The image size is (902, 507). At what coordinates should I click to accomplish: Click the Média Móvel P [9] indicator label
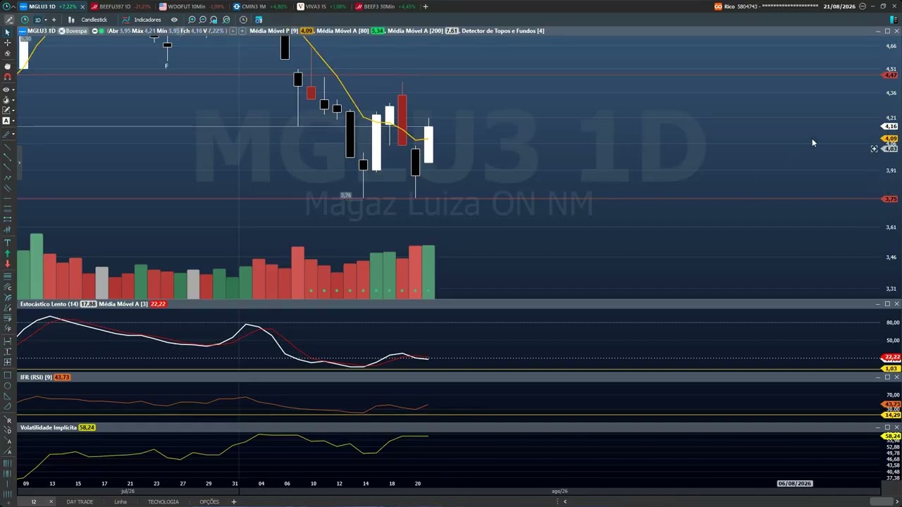click(x=273, y=31)
